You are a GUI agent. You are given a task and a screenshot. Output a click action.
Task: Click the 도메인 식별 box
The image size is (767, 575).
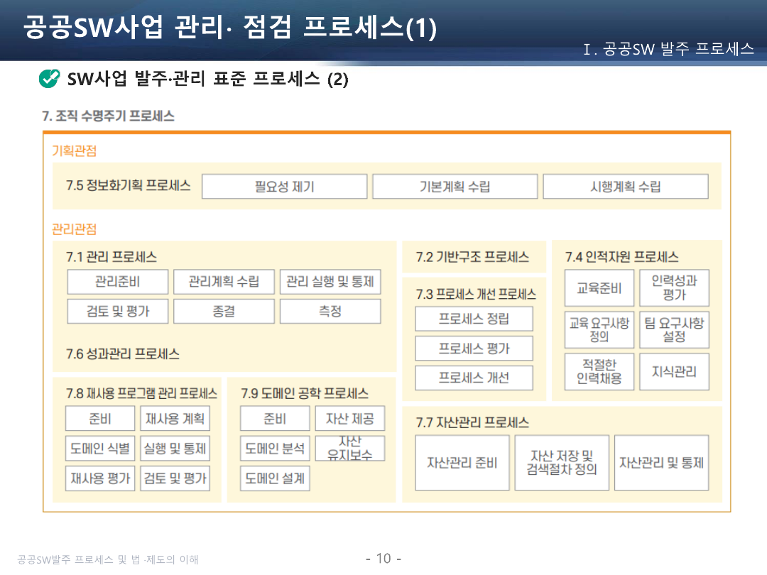tap(100, 448)
